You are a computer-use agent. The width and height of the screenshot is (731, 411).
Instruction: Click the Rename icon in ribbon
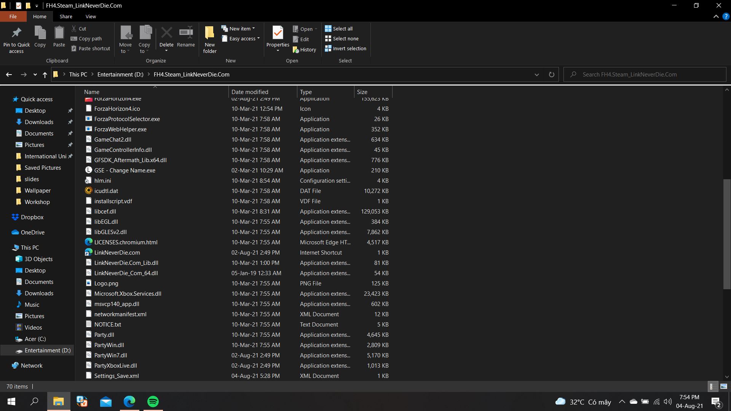coord(186,33)
